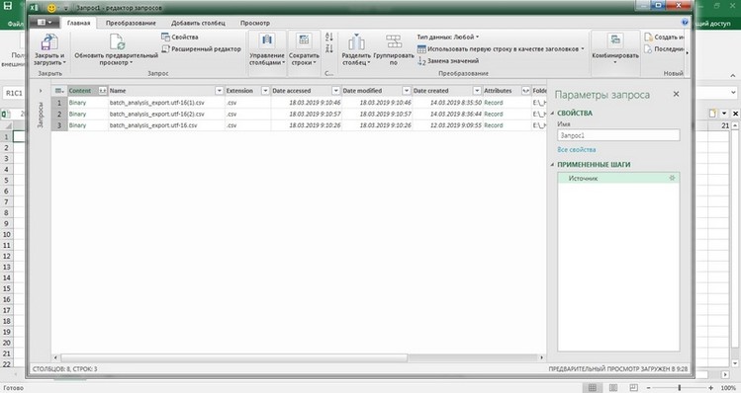Click the preview horizontal scrollbar
The height and width of the screenshot is (393, 741).
[234, 357]
